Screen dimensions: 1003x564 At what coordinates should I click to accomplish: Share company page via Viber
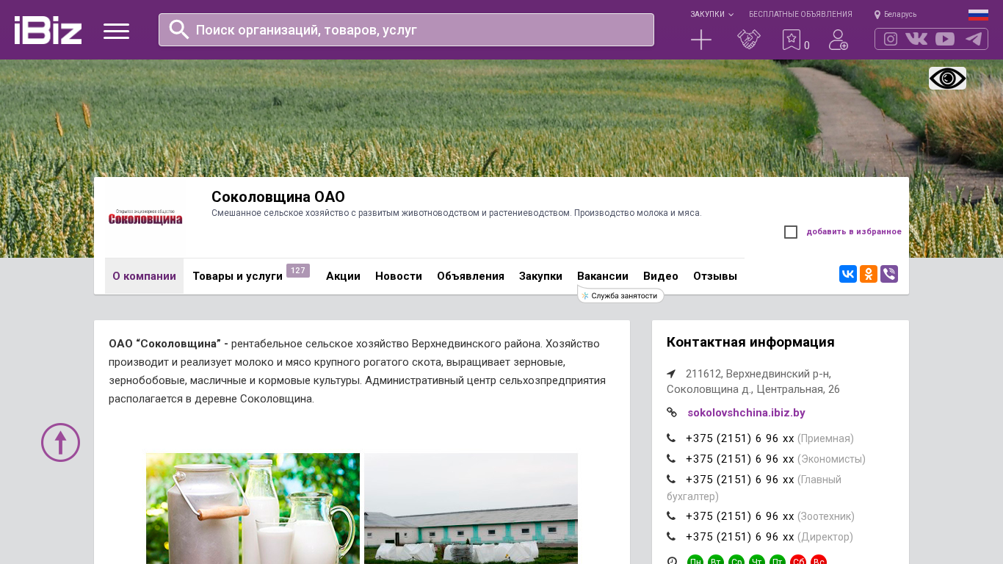[889, 274]
